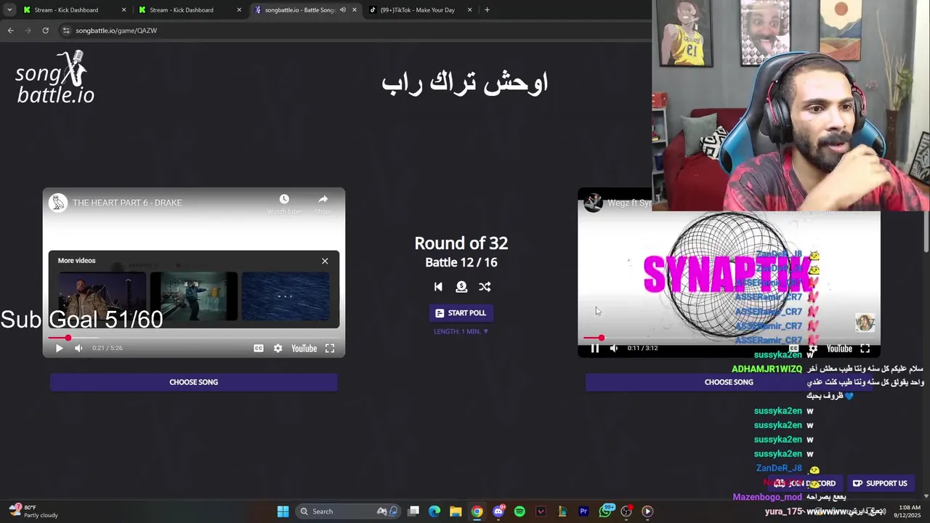Expand the Length: 1 min dropdown
This screenshot has height=523, width=930.
point(461,331)
